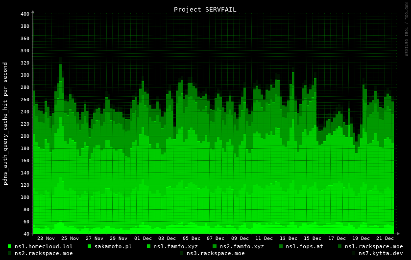This screenshot has width=411, height=260.
Task: Click the 400 value on y-axis
Action: click(x=25, y=14)
